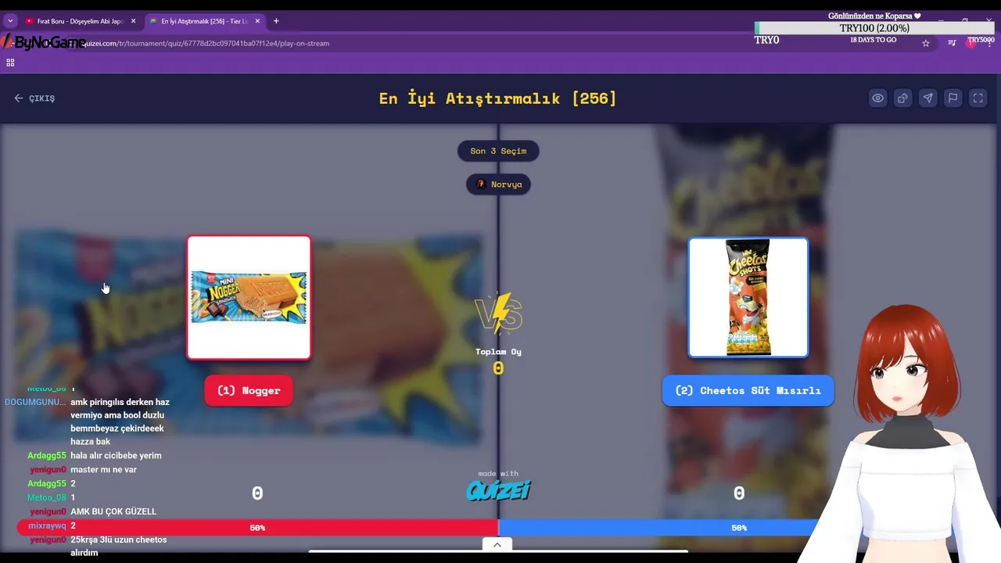Click the quiz title En İyi Atıştırmalık [256]

click(498, 99)
